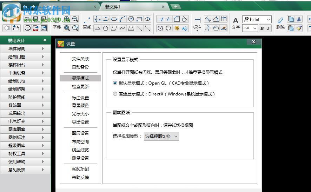This screenshot has width=311, height=192.
Task: Open the 意见反馈 sidebar menu
Action: [x=25, y=170]
